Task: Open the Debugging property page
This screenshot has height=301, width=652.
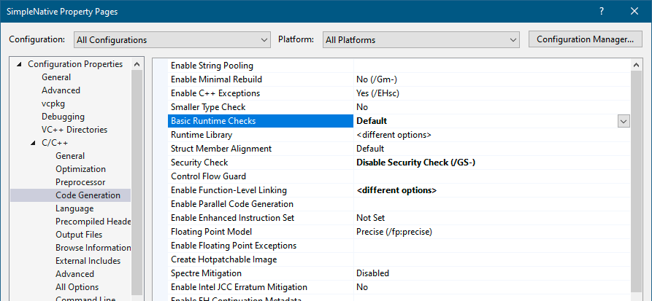Action: 63,117
